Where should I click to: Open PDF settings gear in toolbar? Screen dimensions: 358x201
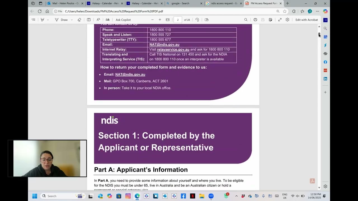pos(287,20)
